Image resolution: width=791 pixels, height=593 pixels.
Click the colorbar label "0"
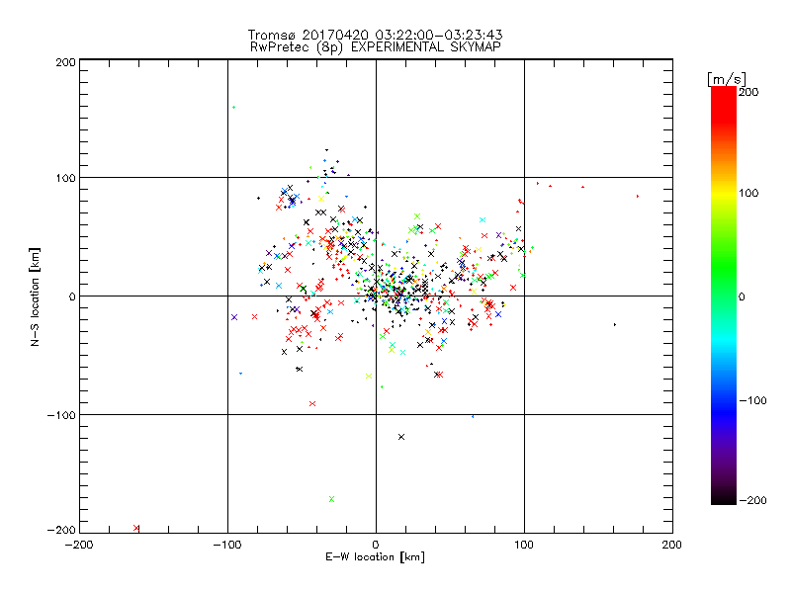coord(742,297)
